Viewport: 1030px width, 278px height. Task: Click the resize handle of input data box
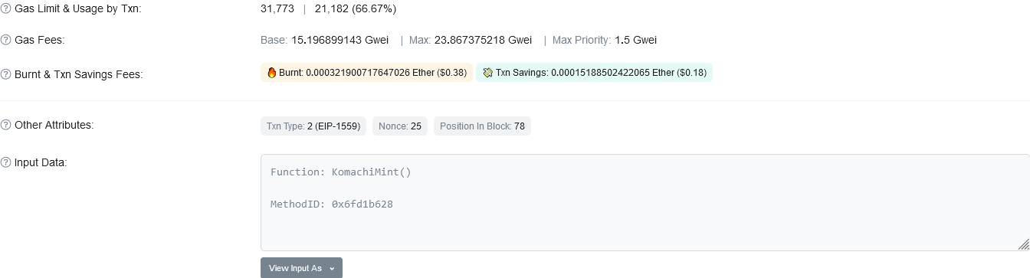coord(1023,244)
